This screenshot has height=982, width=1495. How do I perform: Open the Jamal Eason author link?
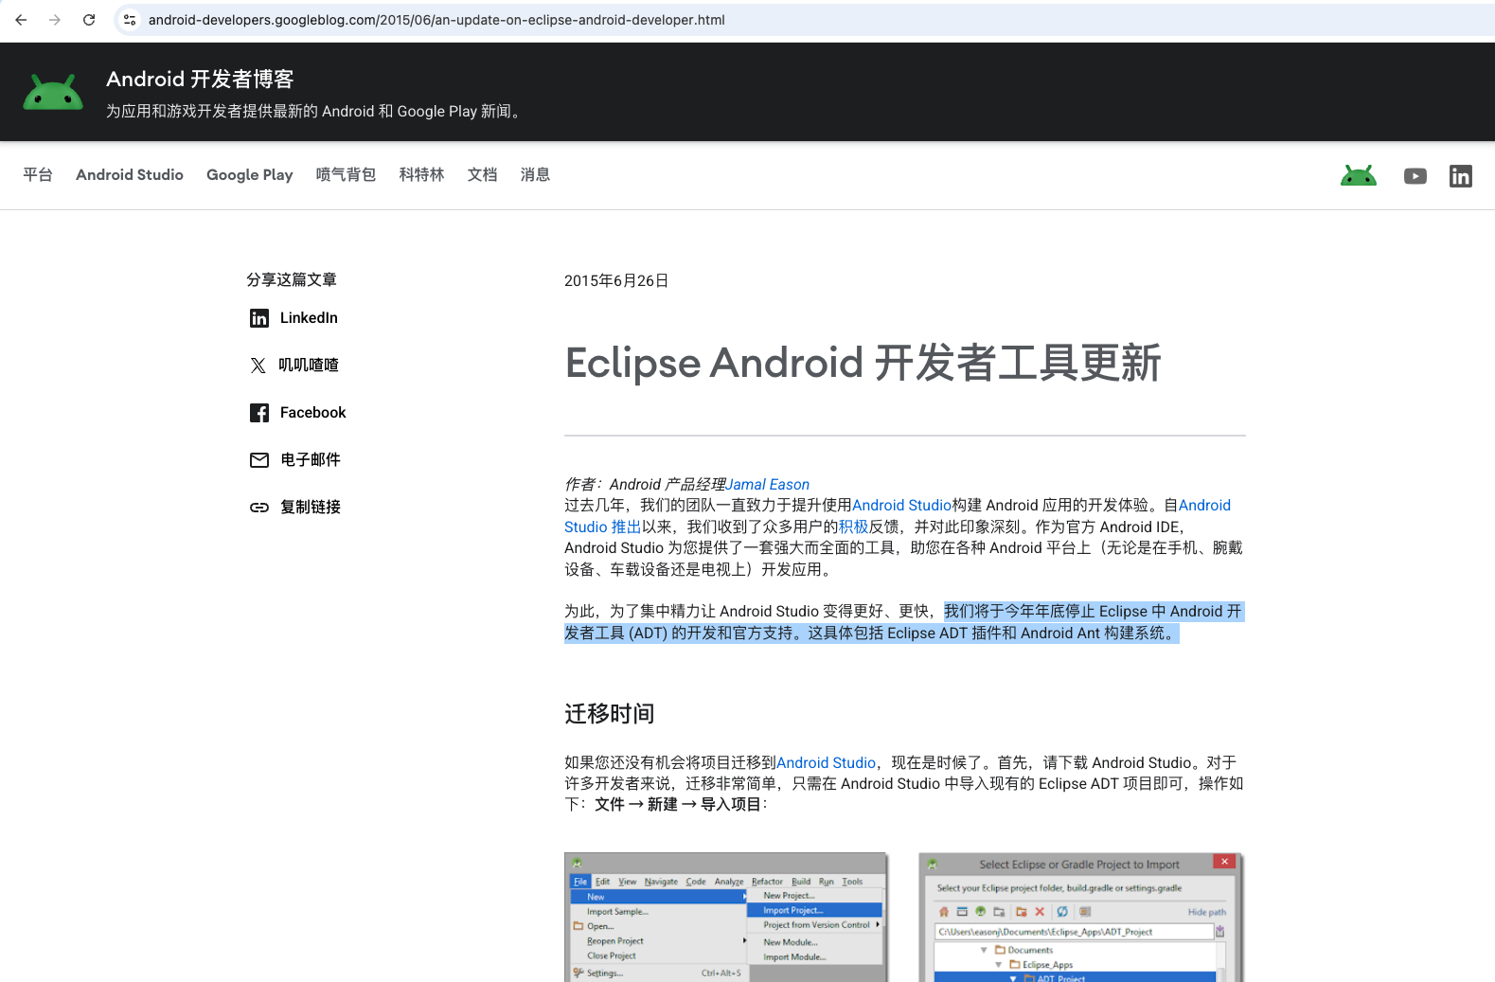[x=768, y=485]
